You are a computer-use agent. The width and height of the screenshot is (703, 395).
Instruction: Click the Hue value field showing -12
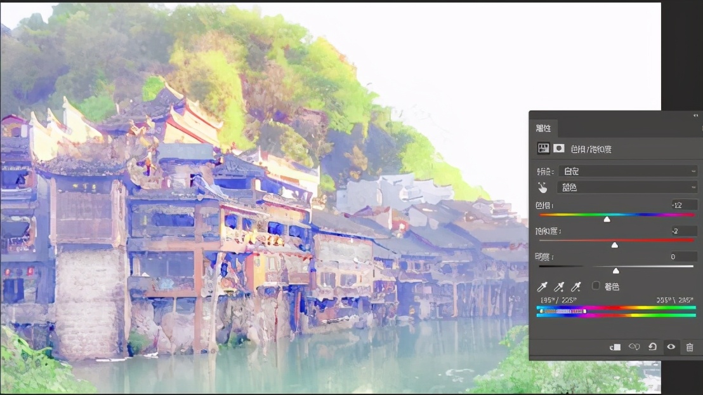[x=685, y=204]
